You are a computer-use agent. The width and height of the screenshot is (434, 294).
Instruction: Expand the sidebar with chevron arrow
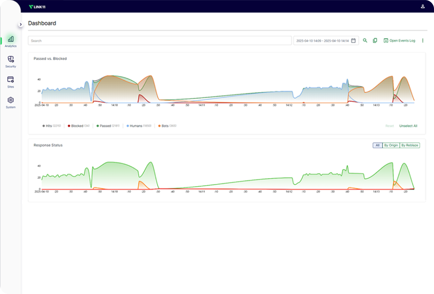[20, 25]
